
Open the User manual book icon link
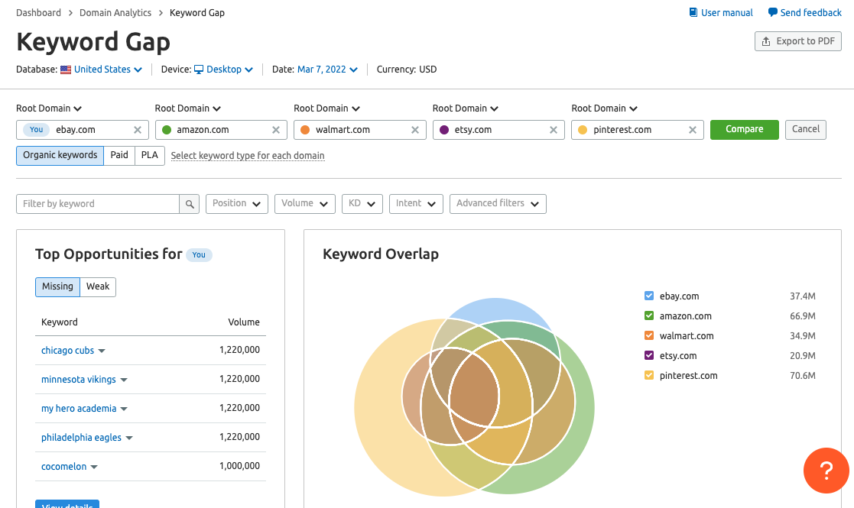693,13
